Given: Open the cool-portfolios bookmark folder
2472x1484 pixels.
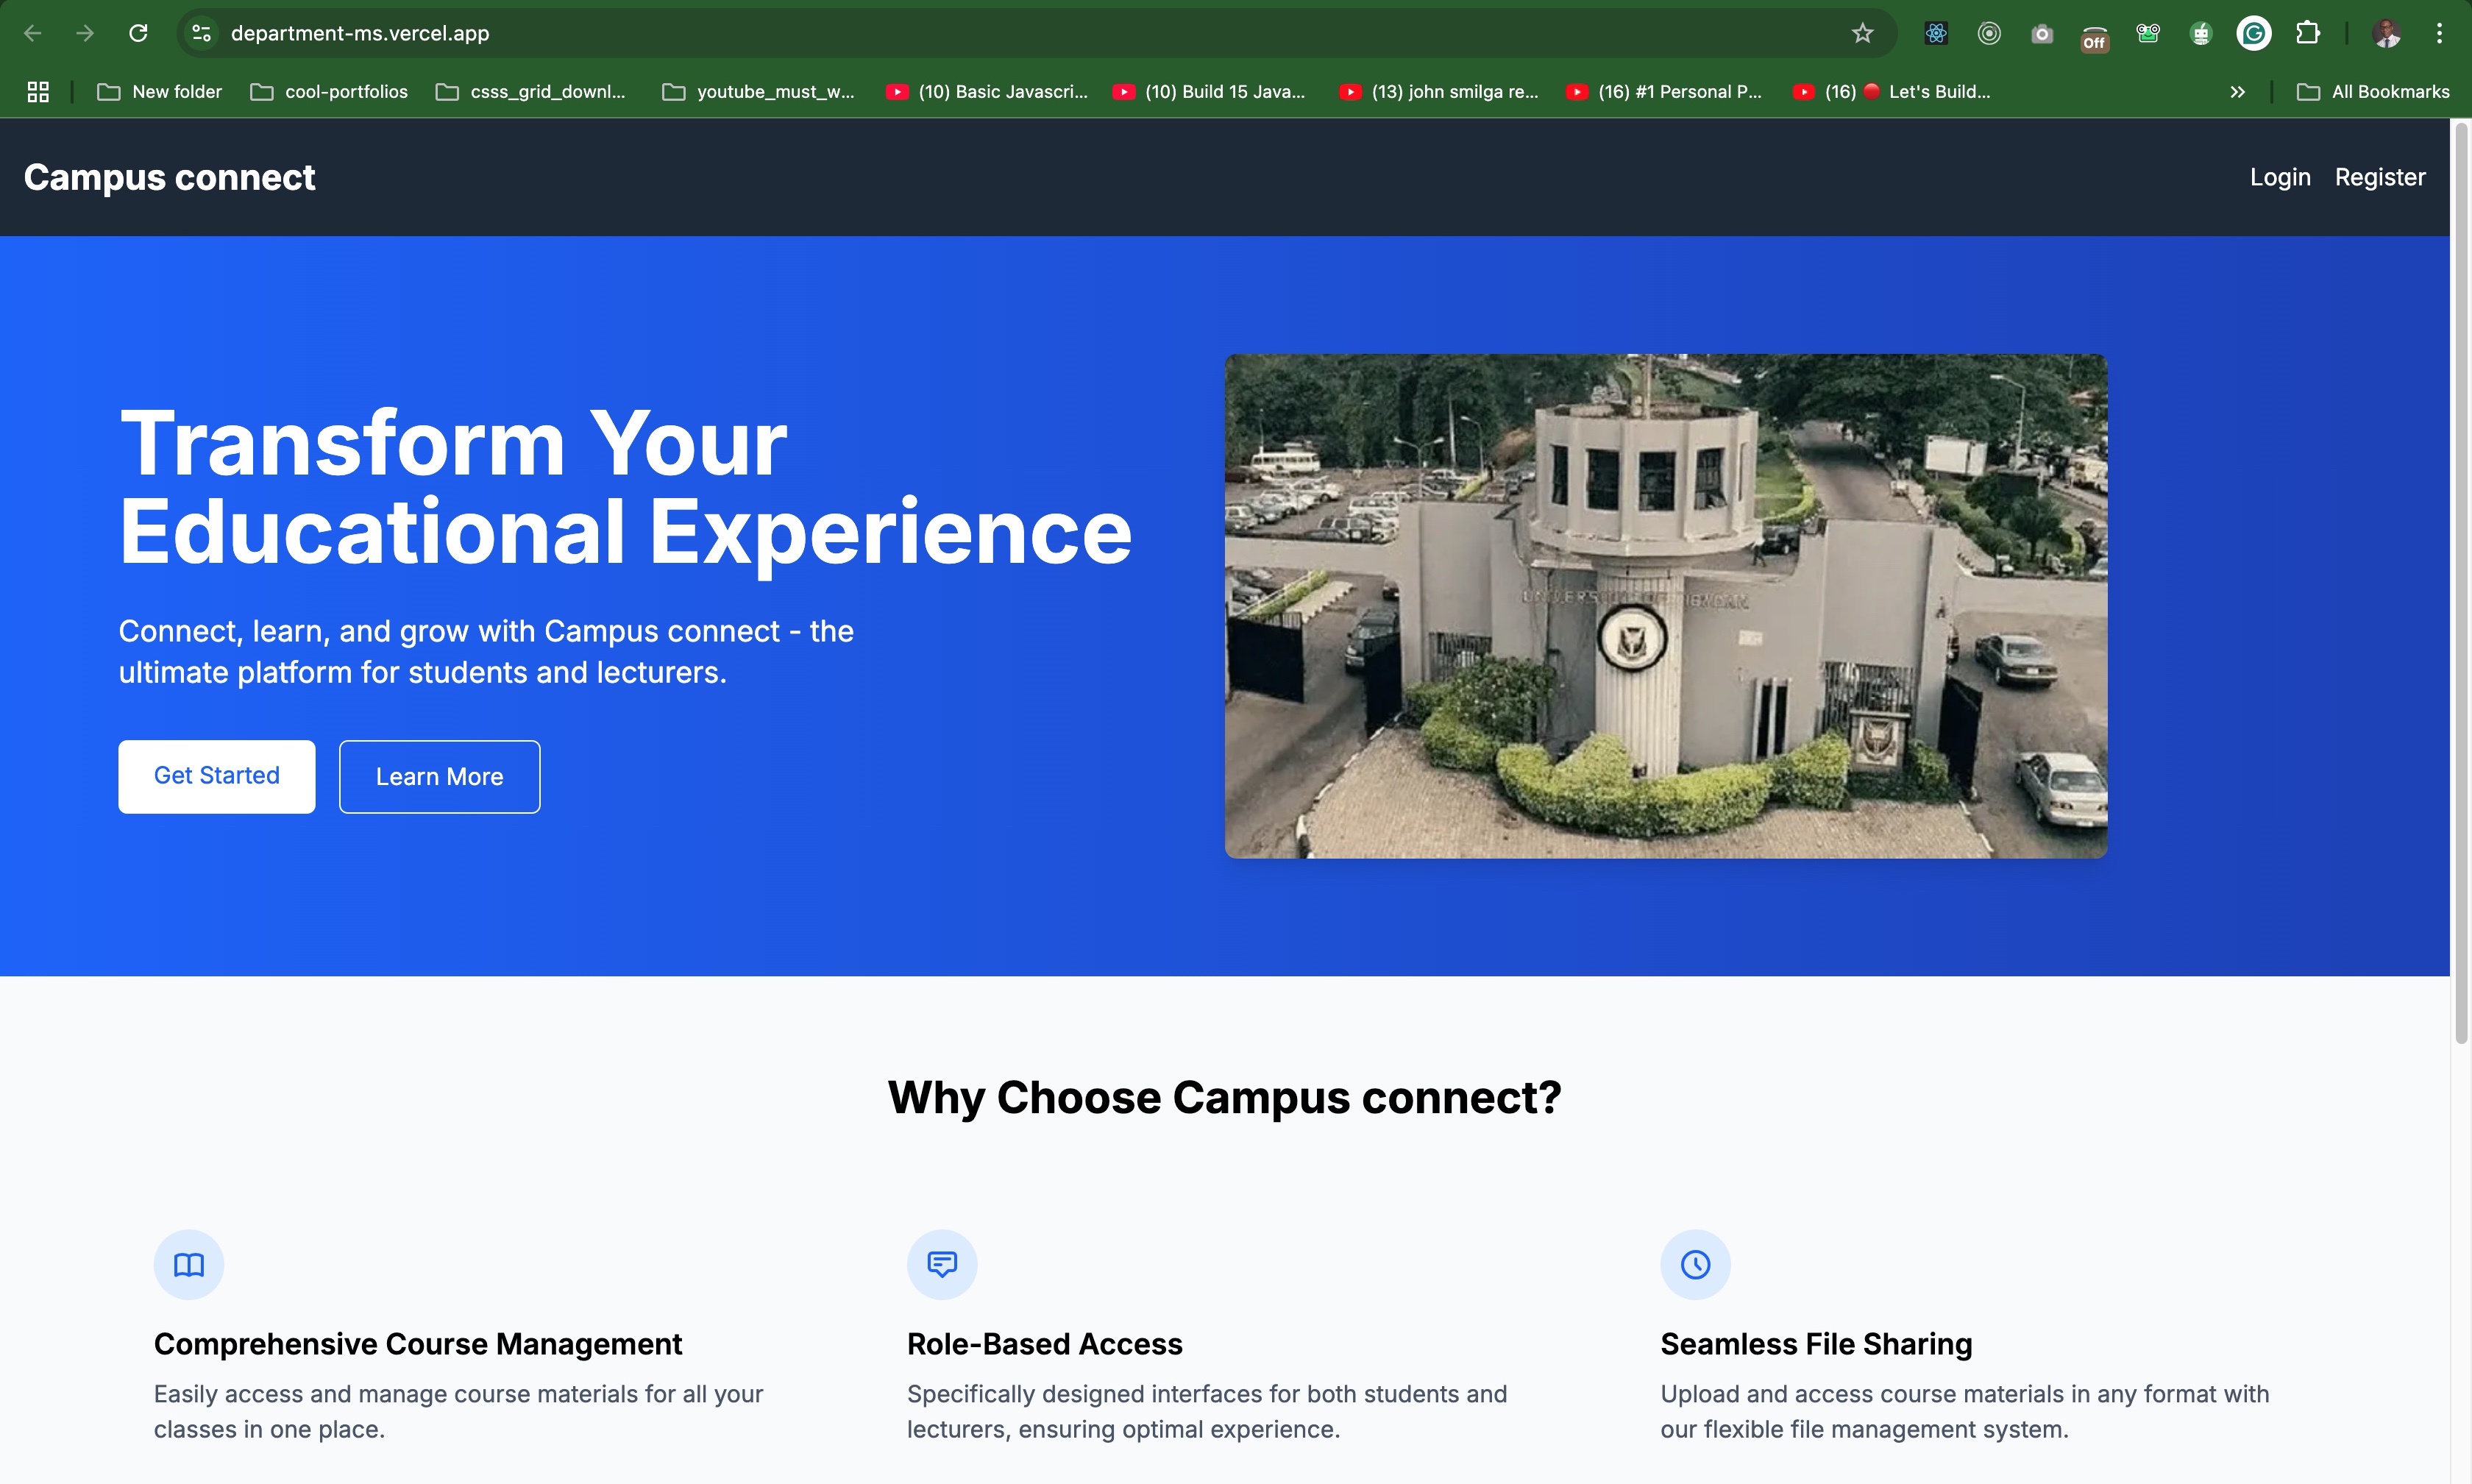Looking at the screenshot, I should pyautogui.click(x=329, y=92).
